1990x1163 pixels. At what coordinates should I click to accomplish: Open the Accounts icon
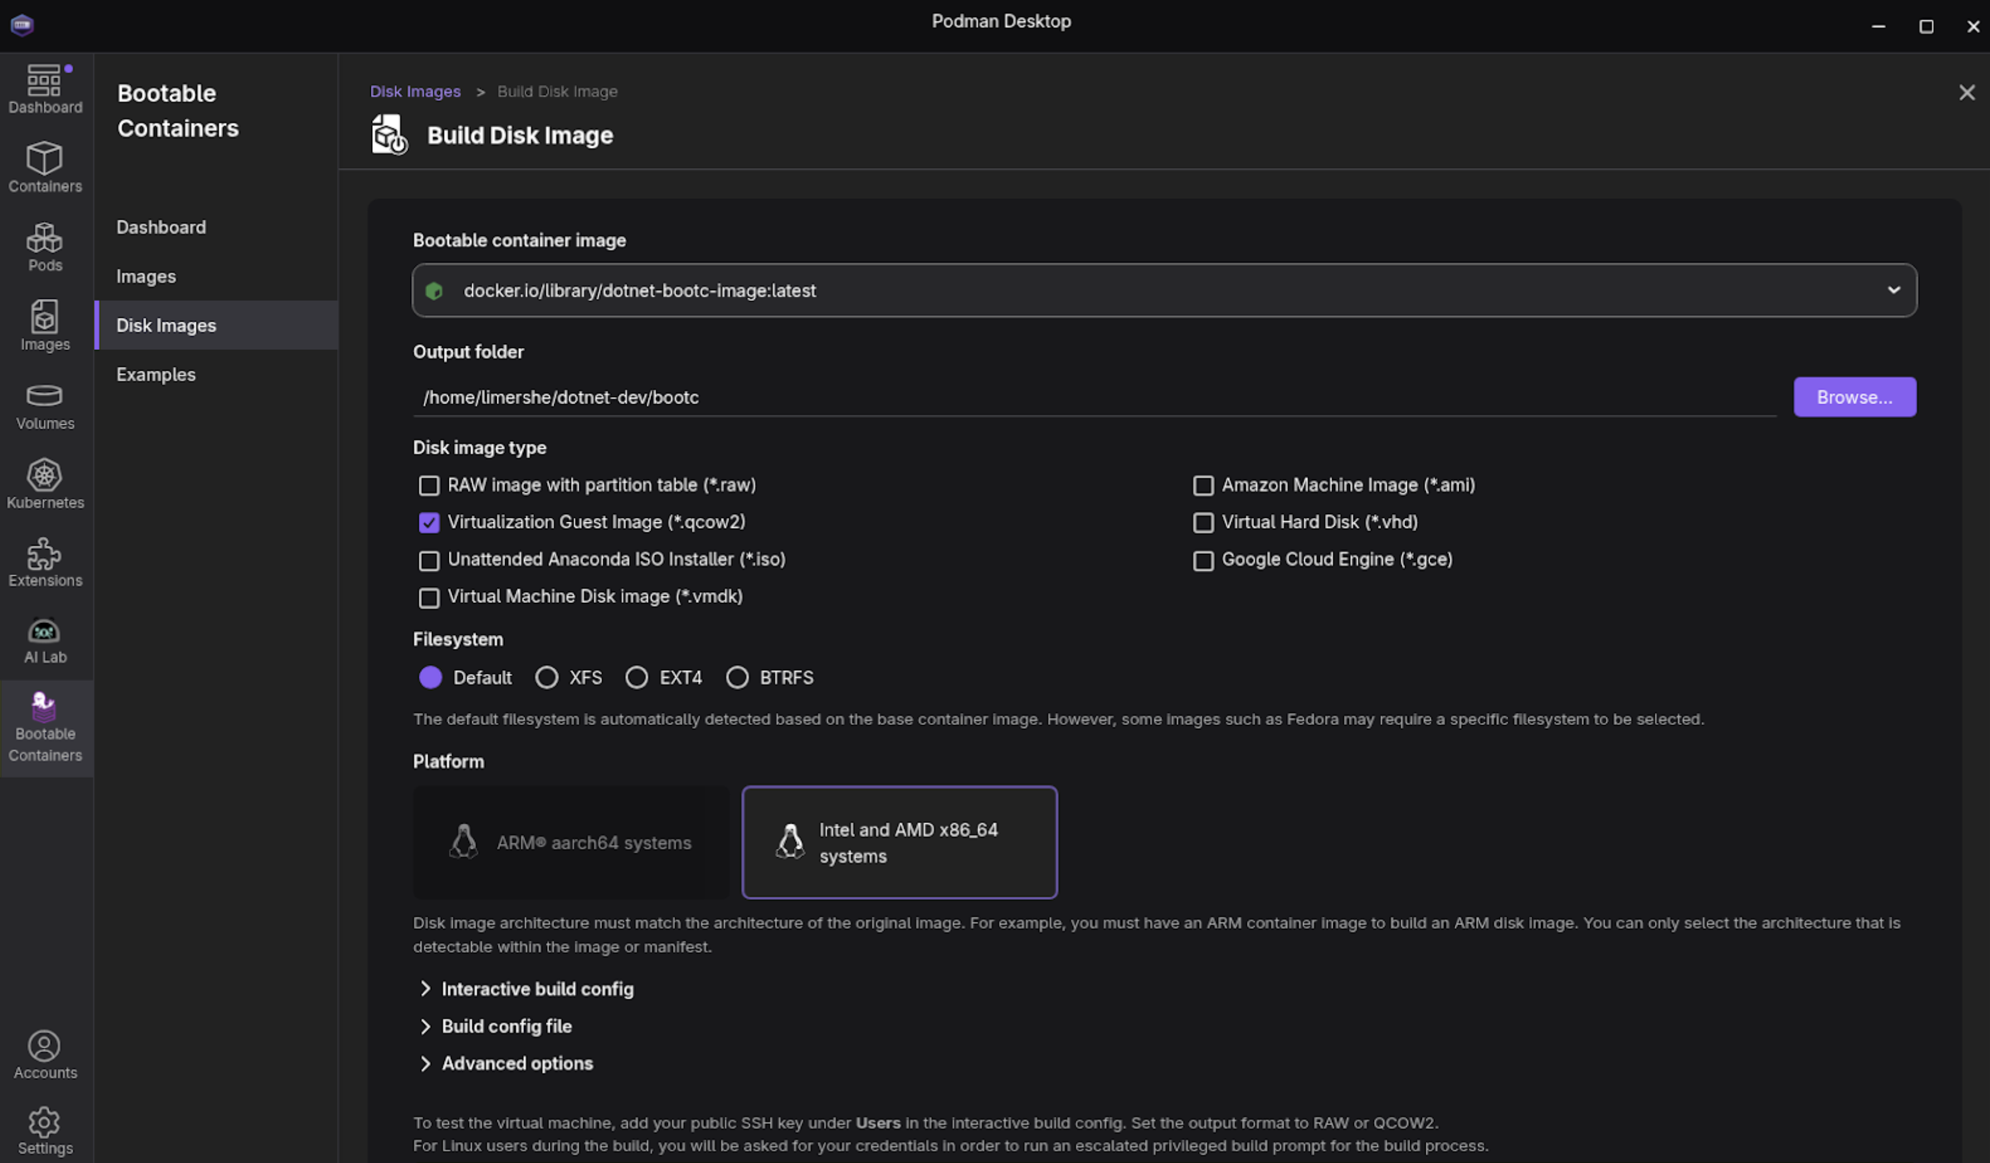point(45,1054)
